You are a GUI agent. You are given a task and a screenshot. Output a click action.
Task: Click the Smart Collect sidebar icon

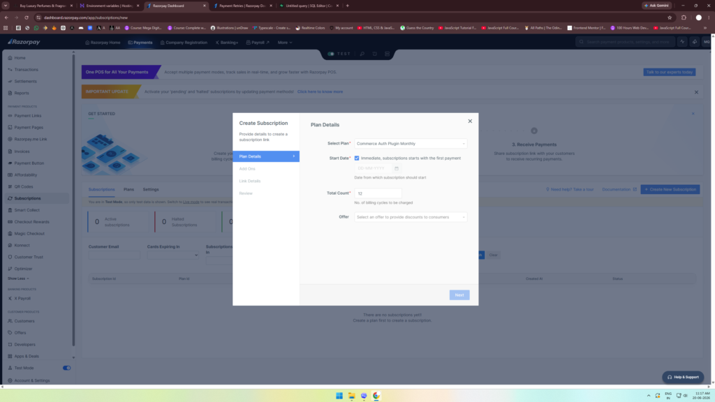(x=10, y=210)
